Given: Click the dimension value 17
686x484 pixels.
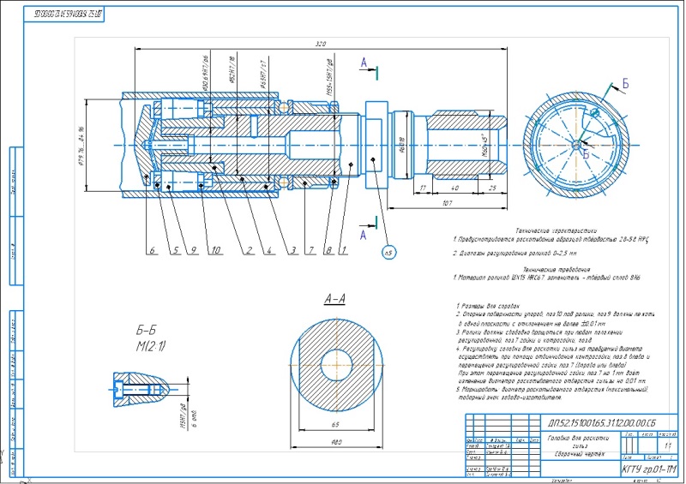Looking at the screenshot, I should pyautogui.click(x=423, y=188).
